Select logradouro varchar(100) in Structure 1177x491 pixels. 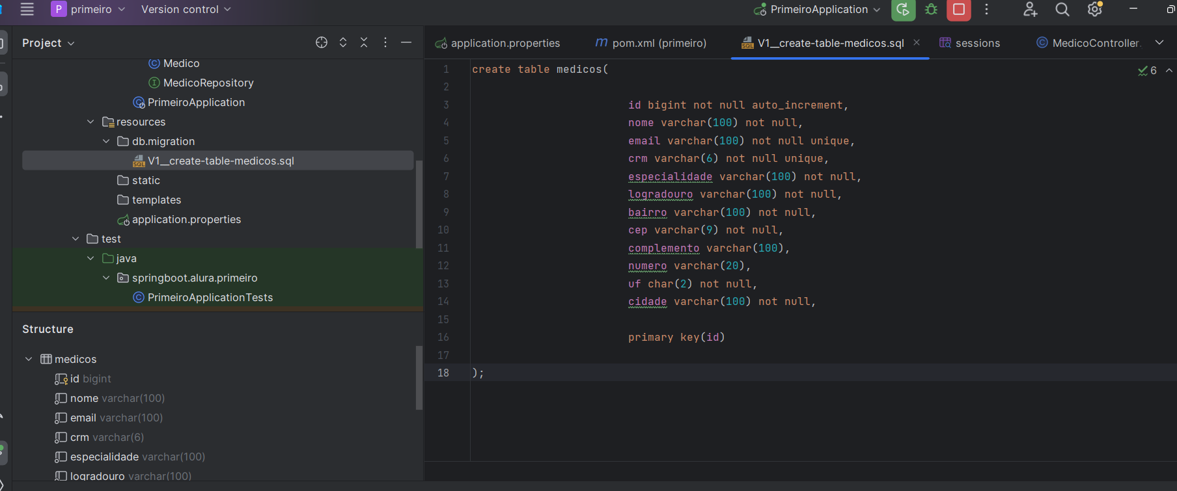(x=123, y=475)
